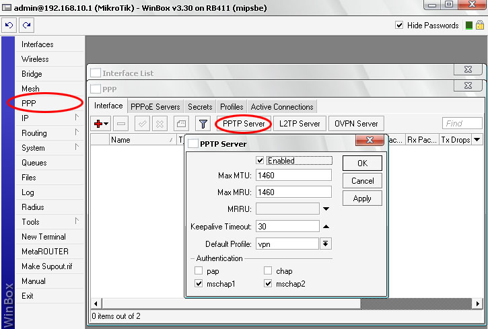Click the OVPN Server button
Image resolution: width=488 pixels, height=329 pixels.
(356, 124)
